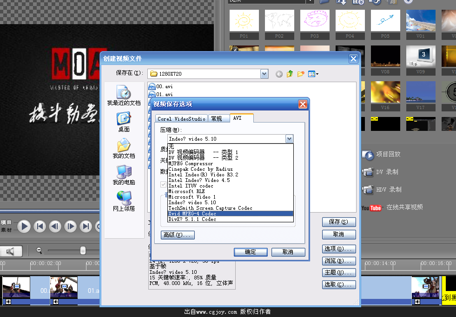The height and width of the screenshot is (317, 456).
Task: Switch to the Corel VideoStudio tab
Action: coord(181,119)
